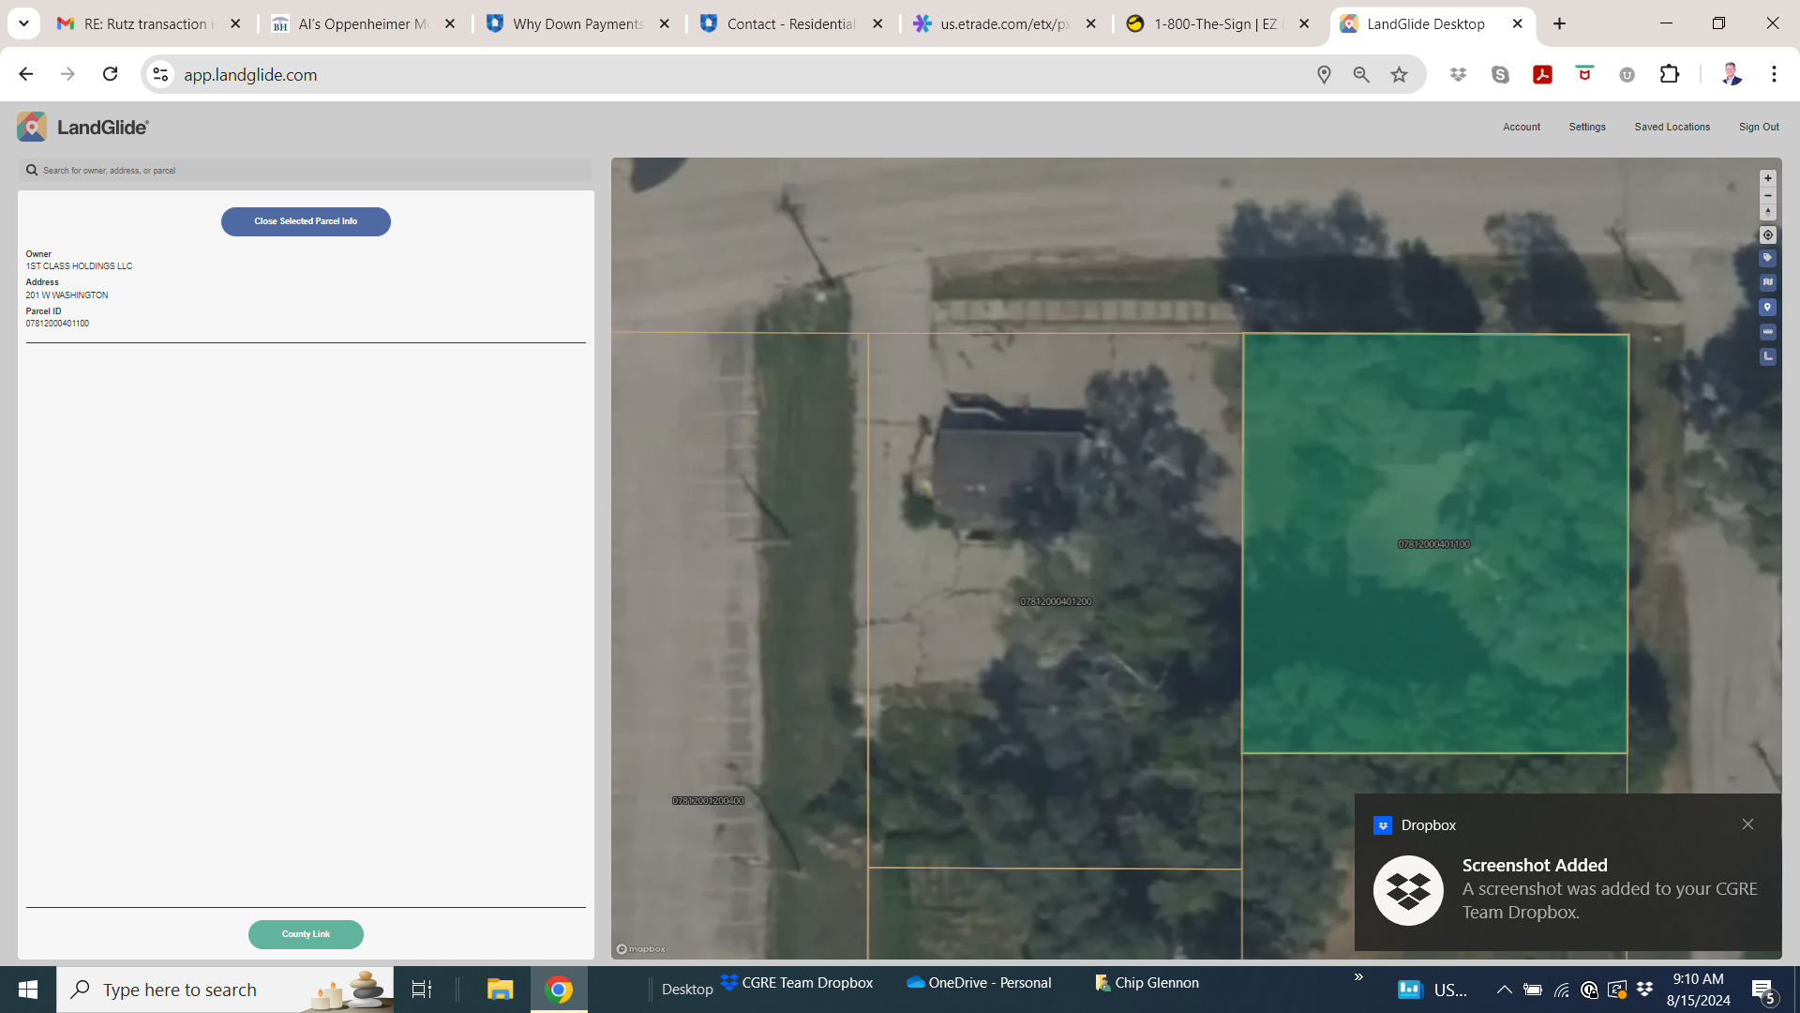This screenshot has width=1800, height=1013.
Task: Zoom out on the map
Action: click(1767, 195)
